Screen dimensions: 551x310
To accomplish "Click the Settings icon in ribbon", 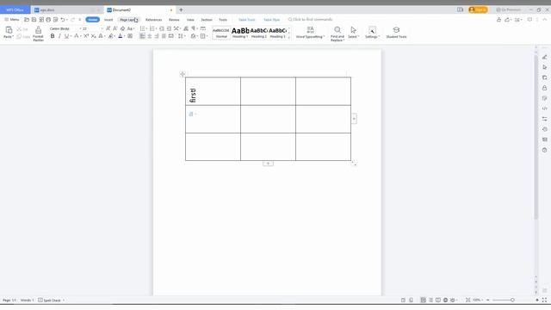I will click(372, 30).
